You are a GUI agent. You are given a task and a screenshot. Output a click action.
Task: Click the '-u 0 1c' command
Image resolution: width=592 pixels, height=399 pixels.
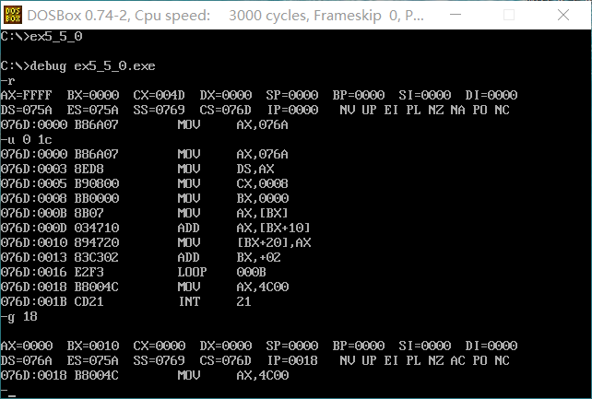click(27, 139)
